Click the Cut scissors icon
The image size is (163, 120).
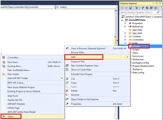tap(67, 79)
